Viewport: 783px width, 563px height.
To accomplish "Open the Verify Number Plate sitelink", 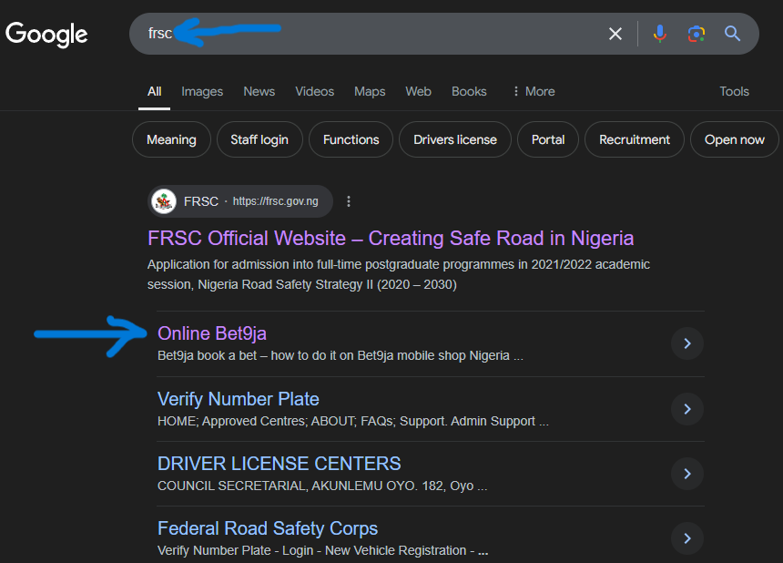I will pos(239,399).
